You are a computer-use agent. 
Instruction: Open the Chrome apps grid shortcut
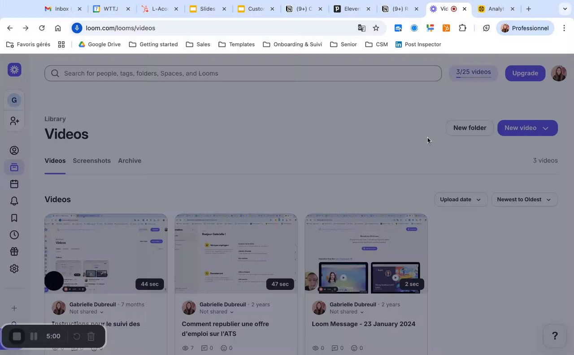click(x=61, y=44)
